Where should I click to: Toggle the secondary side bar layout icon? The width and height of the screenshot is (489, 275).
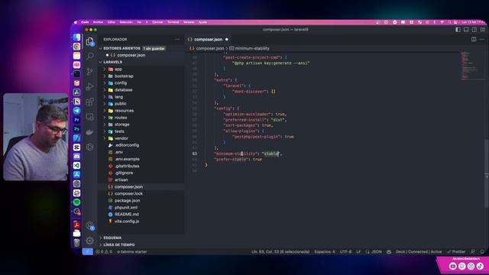474,30
